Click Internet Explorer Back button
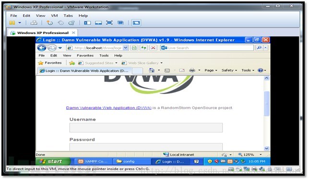This screenshot has height=180, width=309. [42, 48]
